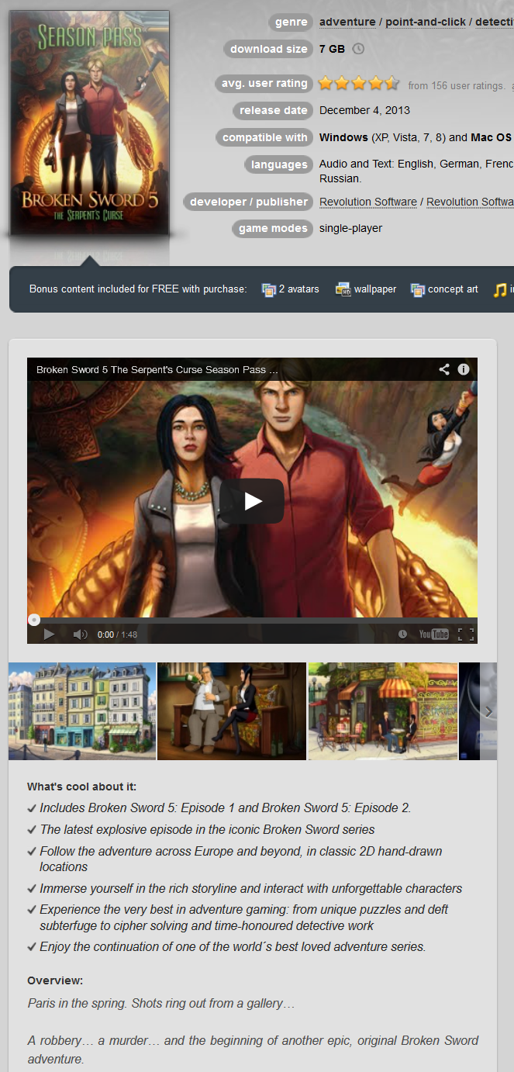Click the 'from 156 user ratings' text
Screen dimensions: 514x1072
[x=456, y=86]
